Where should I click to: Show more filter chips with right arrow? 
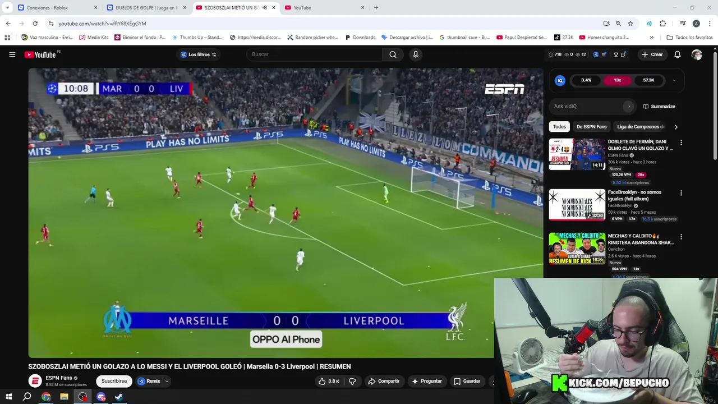pyautogui.click(x=676, y=127)
